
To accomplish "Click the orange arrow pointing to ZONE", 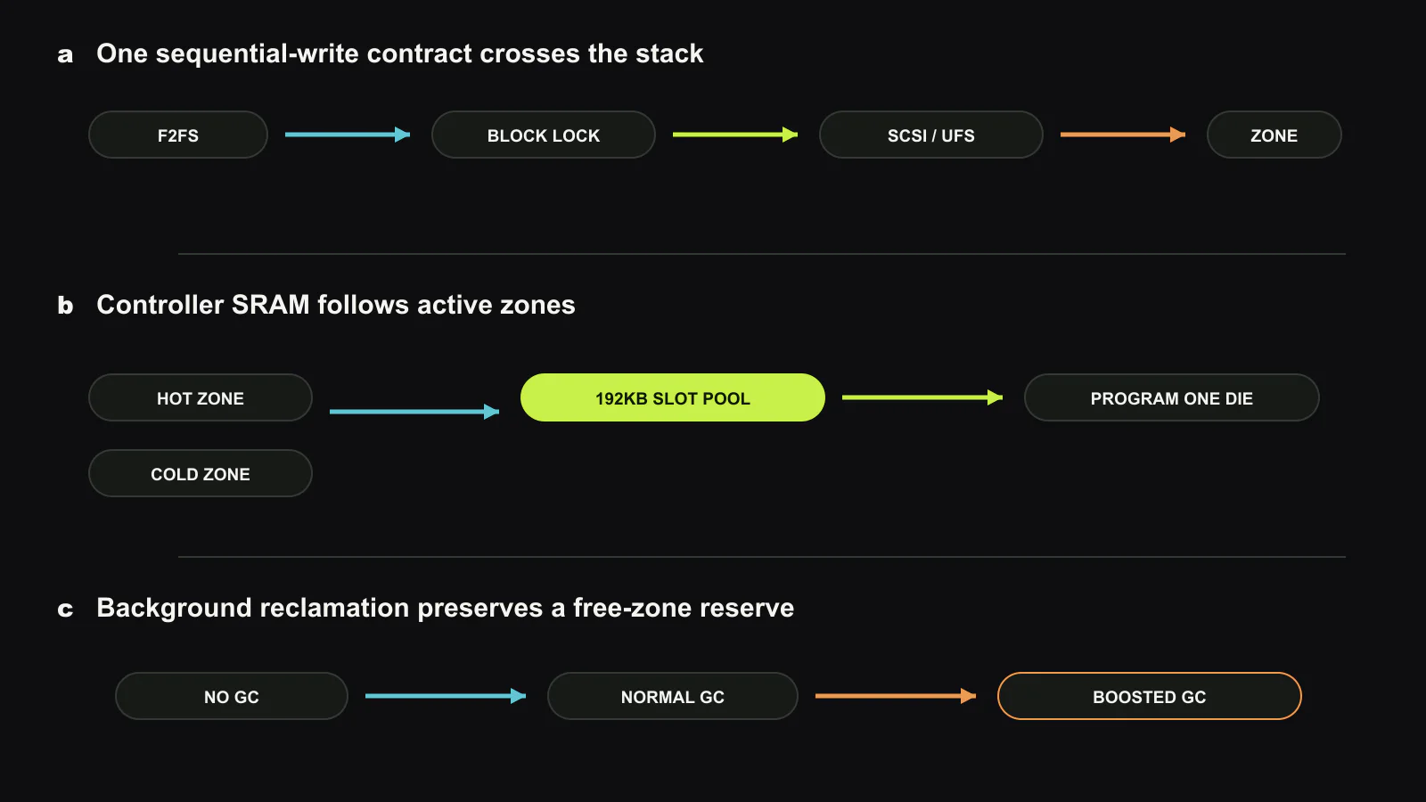I will pos(1123,135).
